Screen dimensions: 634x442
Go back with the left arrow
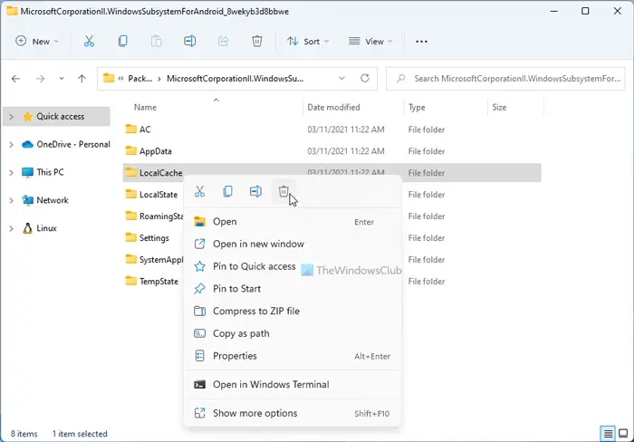tap(15, 79)
